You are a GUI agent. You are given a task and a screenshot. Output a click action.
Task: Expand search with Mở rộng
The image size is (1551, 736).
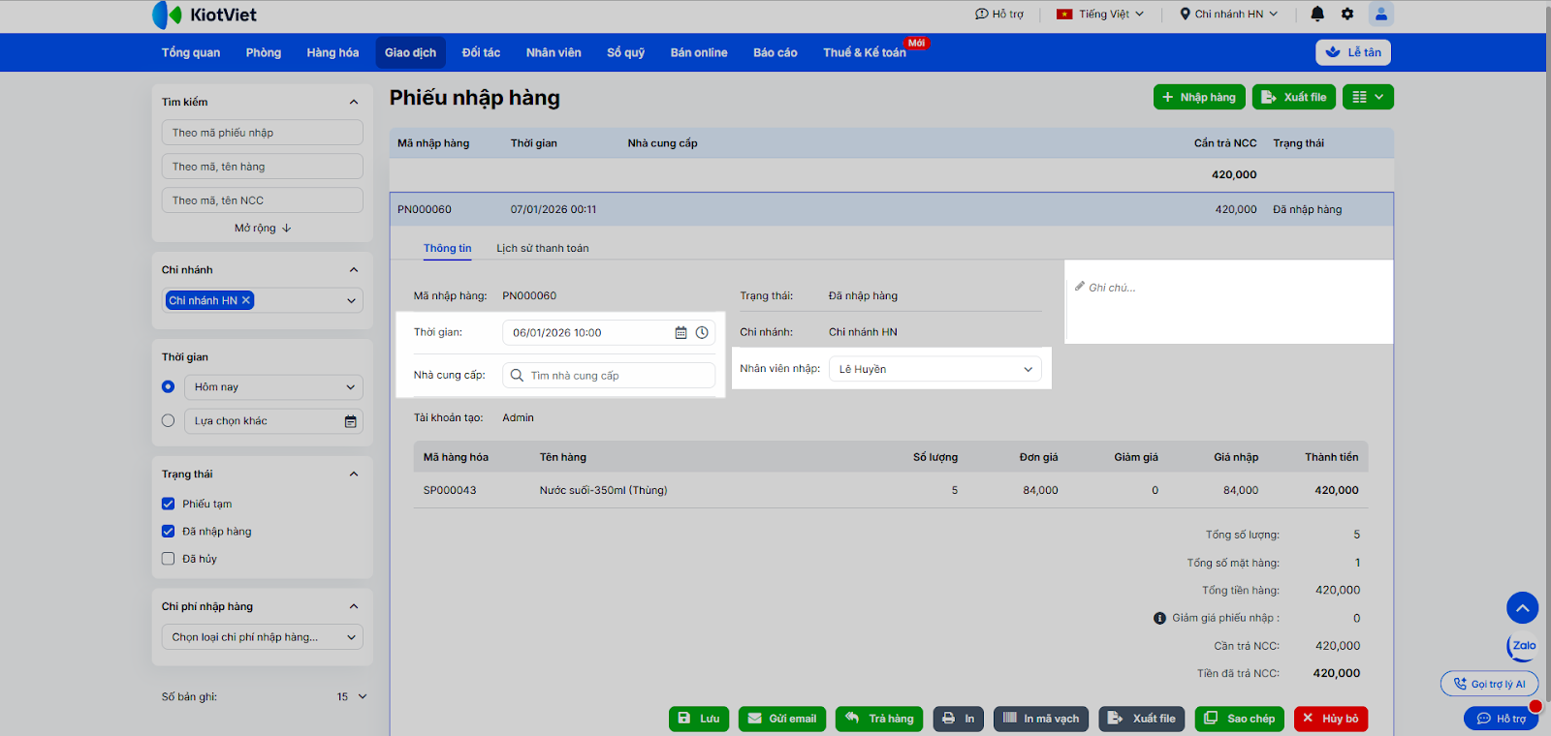[x=263, y=229]
